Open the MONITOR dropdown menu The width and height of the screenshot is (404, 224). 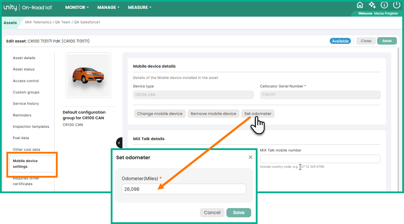(x=77, y=7)
